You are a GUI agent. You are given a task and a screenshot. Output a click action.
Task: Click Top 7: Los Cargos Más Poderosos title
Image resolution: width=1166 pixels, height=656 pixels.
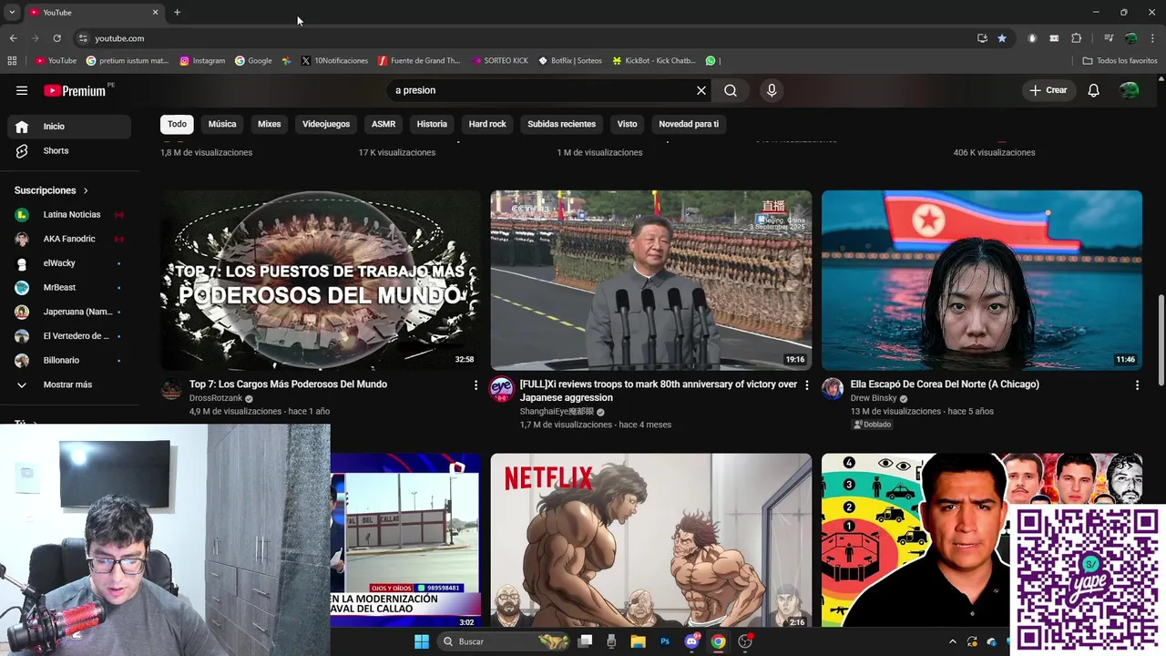(288, 384)
